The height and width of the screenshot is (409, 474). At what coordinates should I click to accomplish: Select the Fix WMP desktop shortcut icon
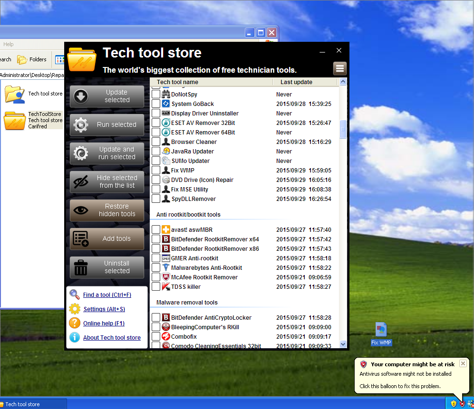click(x=381, y=329)
